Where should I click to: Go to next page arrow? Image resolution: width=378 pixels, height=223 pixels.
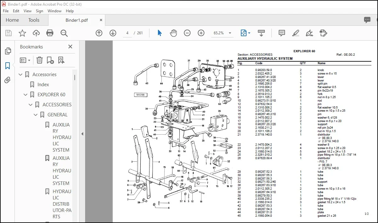pos(113,33)
